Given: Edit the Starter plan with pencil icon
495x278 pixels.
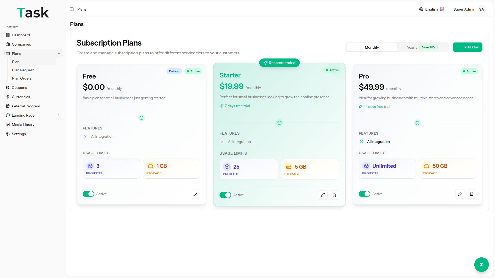Looking at the screenshot, I should [323, 195].
